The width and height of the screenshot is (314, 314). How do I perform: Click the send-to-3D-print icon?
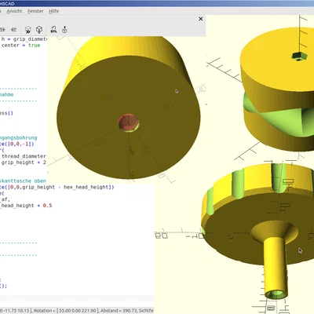click(x=64, y=30)
